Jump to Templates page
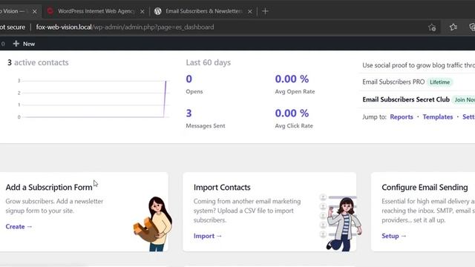This screenshot has width=475, height=267. [x=438, y=117]
